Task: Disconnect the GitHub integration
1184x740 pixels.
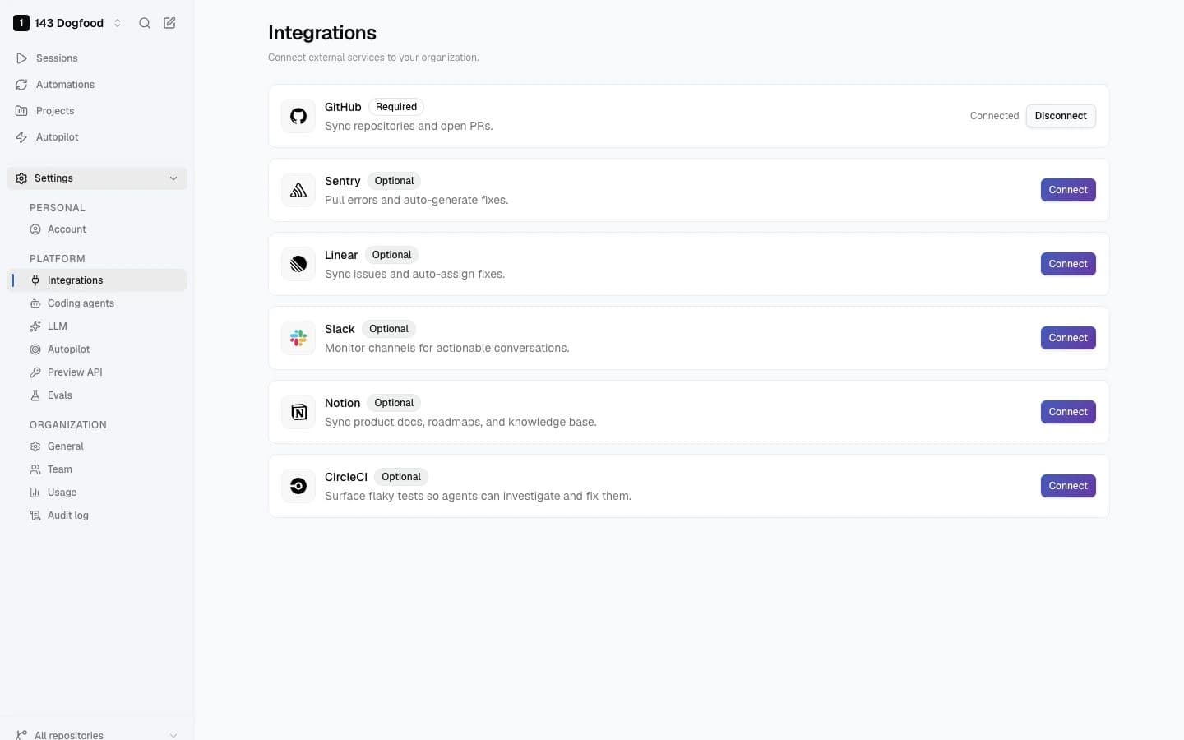Action: click(x=1061, y=116)
